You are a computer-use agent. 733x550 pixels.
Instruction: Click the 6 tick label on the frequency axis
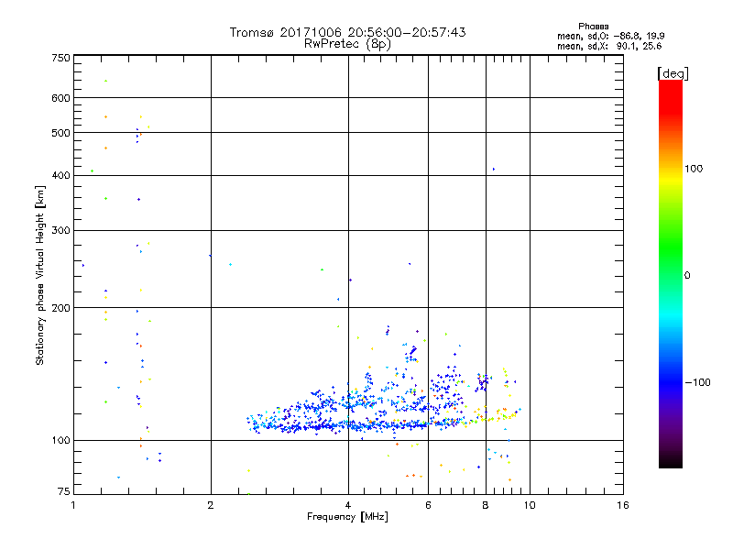(428, 505)
